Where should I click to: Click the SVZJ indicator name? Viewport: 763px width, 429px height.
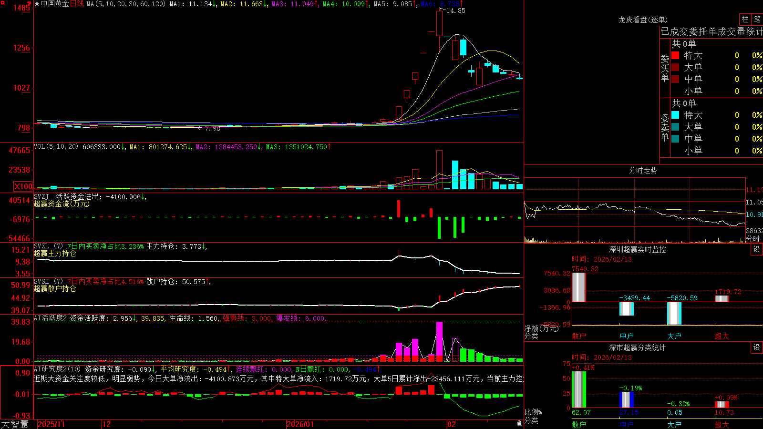click(x=41, y=196)
